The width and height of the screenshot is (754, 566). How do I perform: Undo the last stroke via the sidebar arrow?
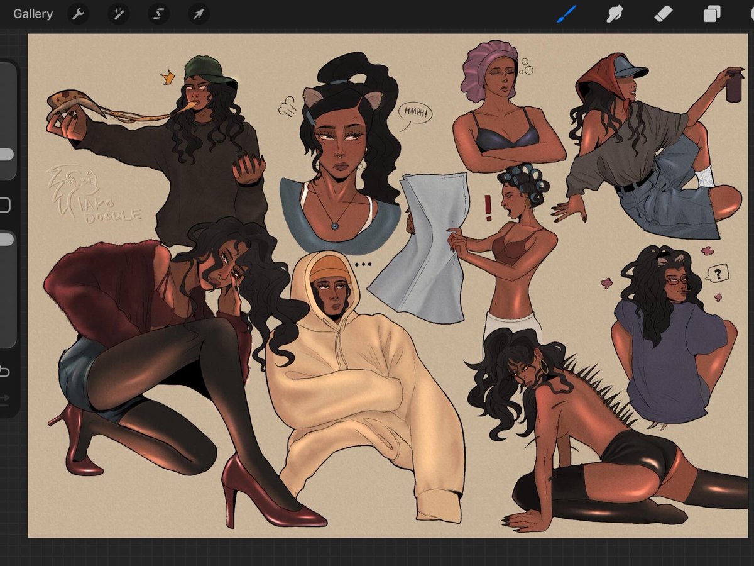4,372
